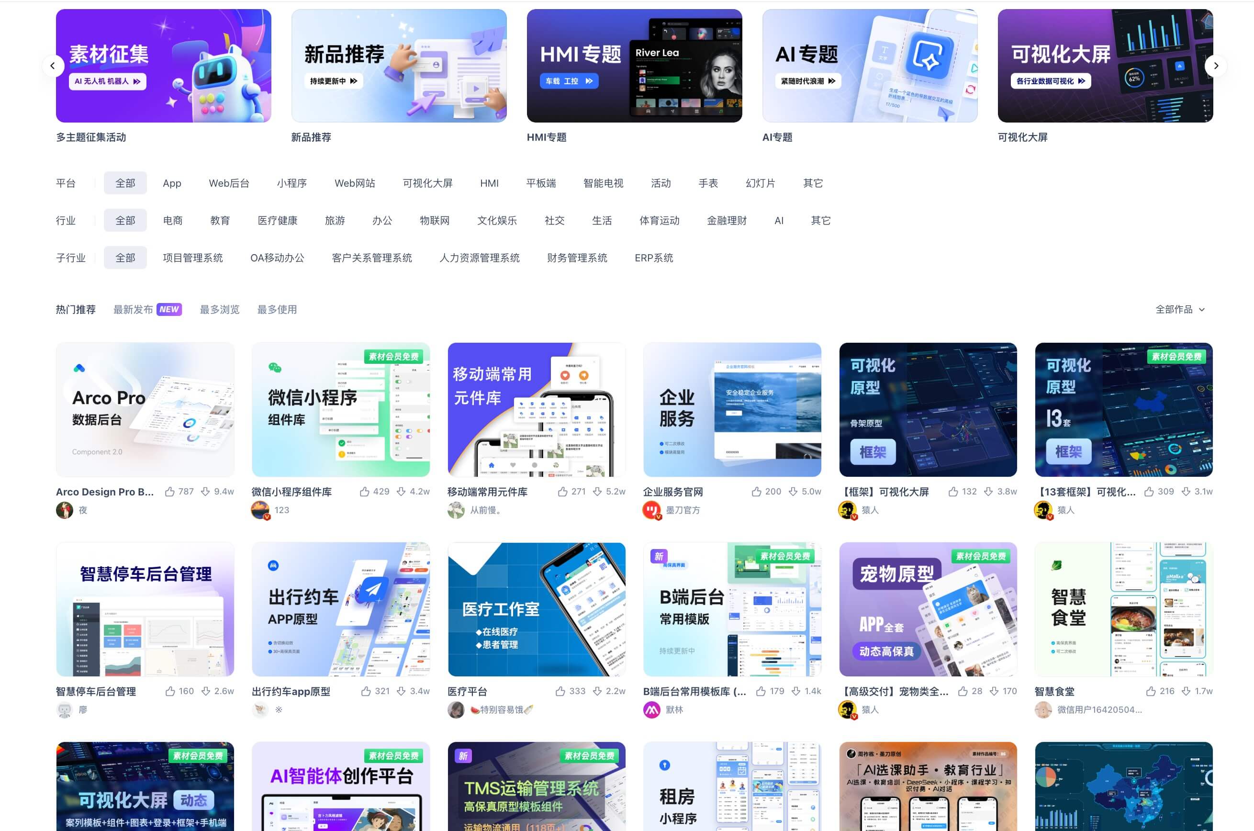Open the 医疗工作室 thumbnail

pyautogui.click(x=537, y=609)
